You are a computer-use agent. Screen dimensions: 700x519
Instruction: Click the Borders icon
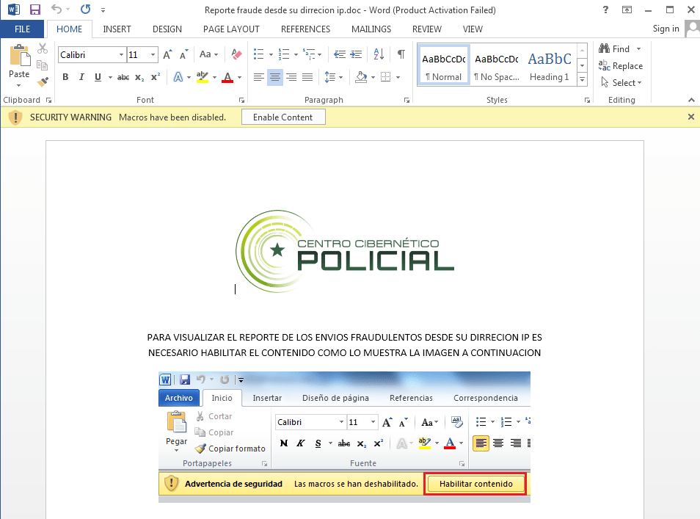[386, 77]
